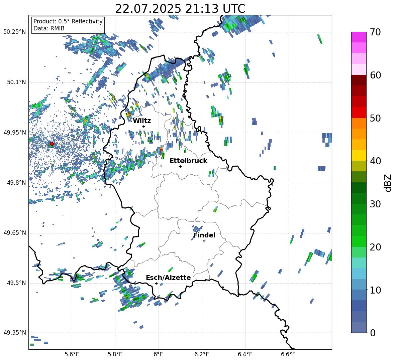Click the 49.65°N latitude label
This screenshot has width=396, height=361.
[x=15, y=232]
